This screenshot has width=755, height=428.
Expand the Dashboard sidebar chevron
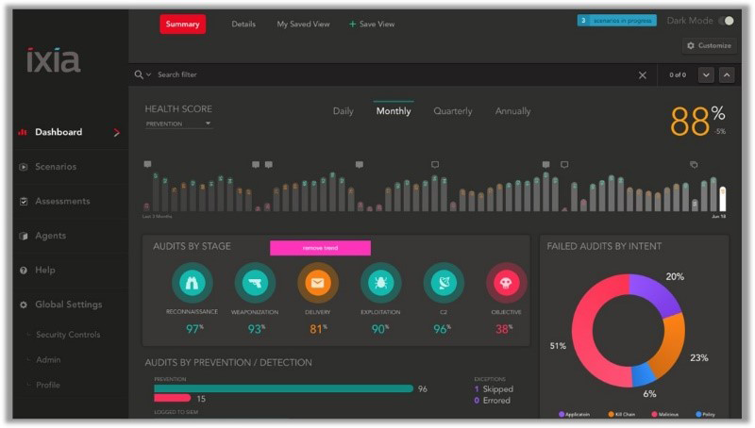pyautogui.click(x=117, y=133)
